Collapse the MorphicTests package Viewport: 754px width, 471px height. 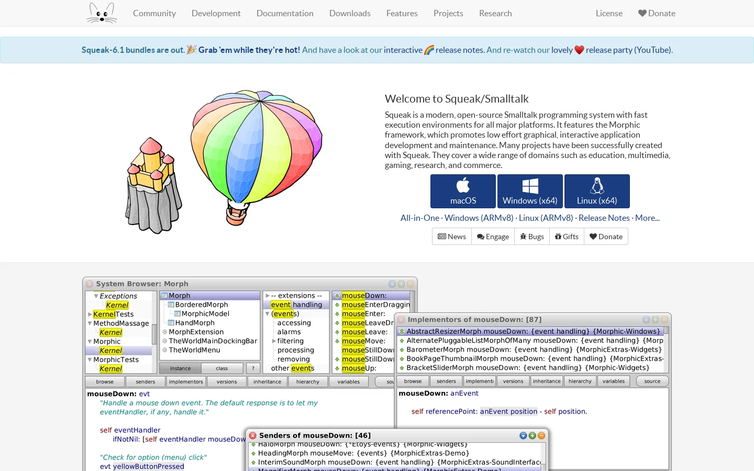click(x=90, y=360)
